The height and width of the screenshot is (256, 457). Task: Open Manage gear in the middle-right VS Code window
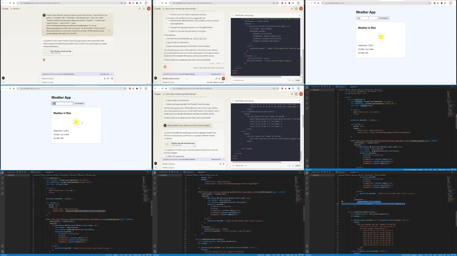(307, 166)
